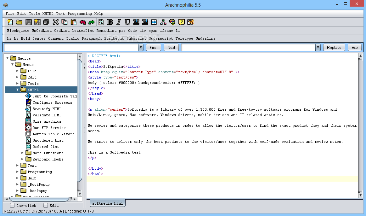Viewport: 366px width, 216px height.
Task: Click the Beautify/Validate document toolbar icon
Action: (101, 22)
